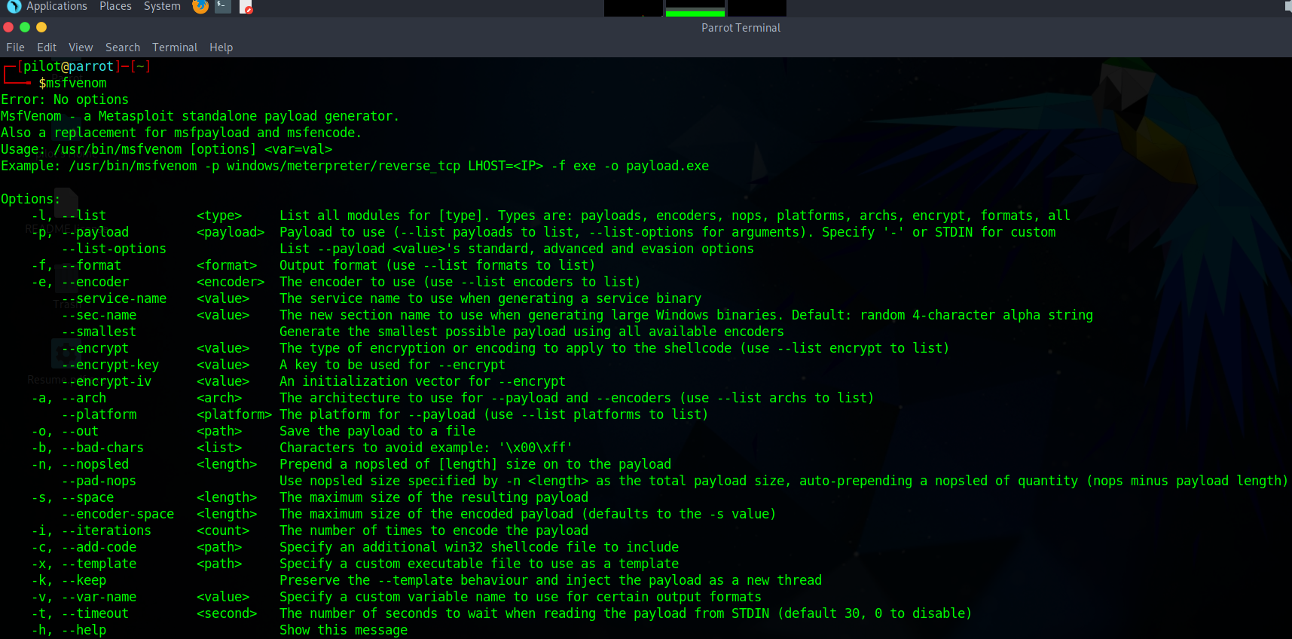This screenshot has height=639, width=1292.
Task: Click the '--smallest' option text
Action: tap(99, 332)
